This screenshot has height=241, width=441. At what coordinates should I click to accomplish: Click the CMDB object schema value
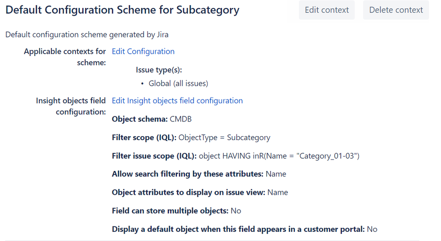coord(181,119)
